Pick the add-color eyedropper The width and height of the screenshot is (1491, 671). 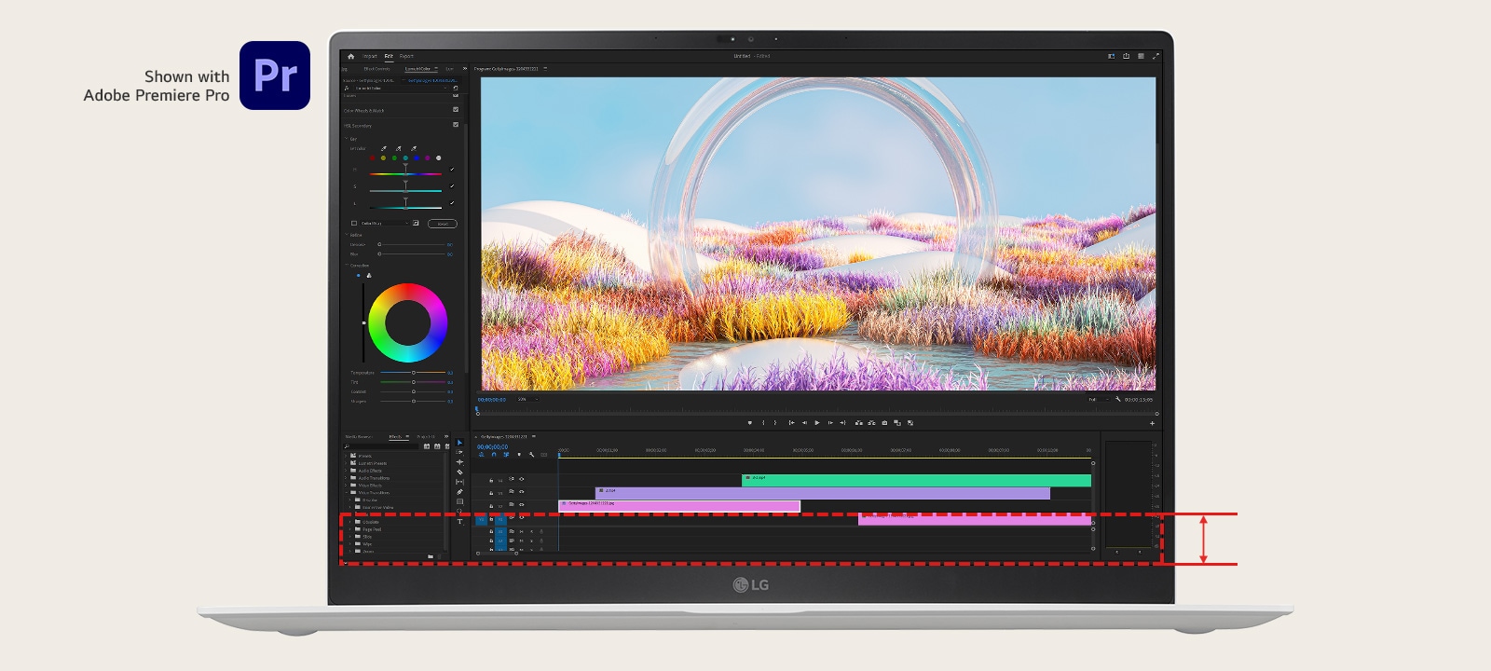point(398,148)
